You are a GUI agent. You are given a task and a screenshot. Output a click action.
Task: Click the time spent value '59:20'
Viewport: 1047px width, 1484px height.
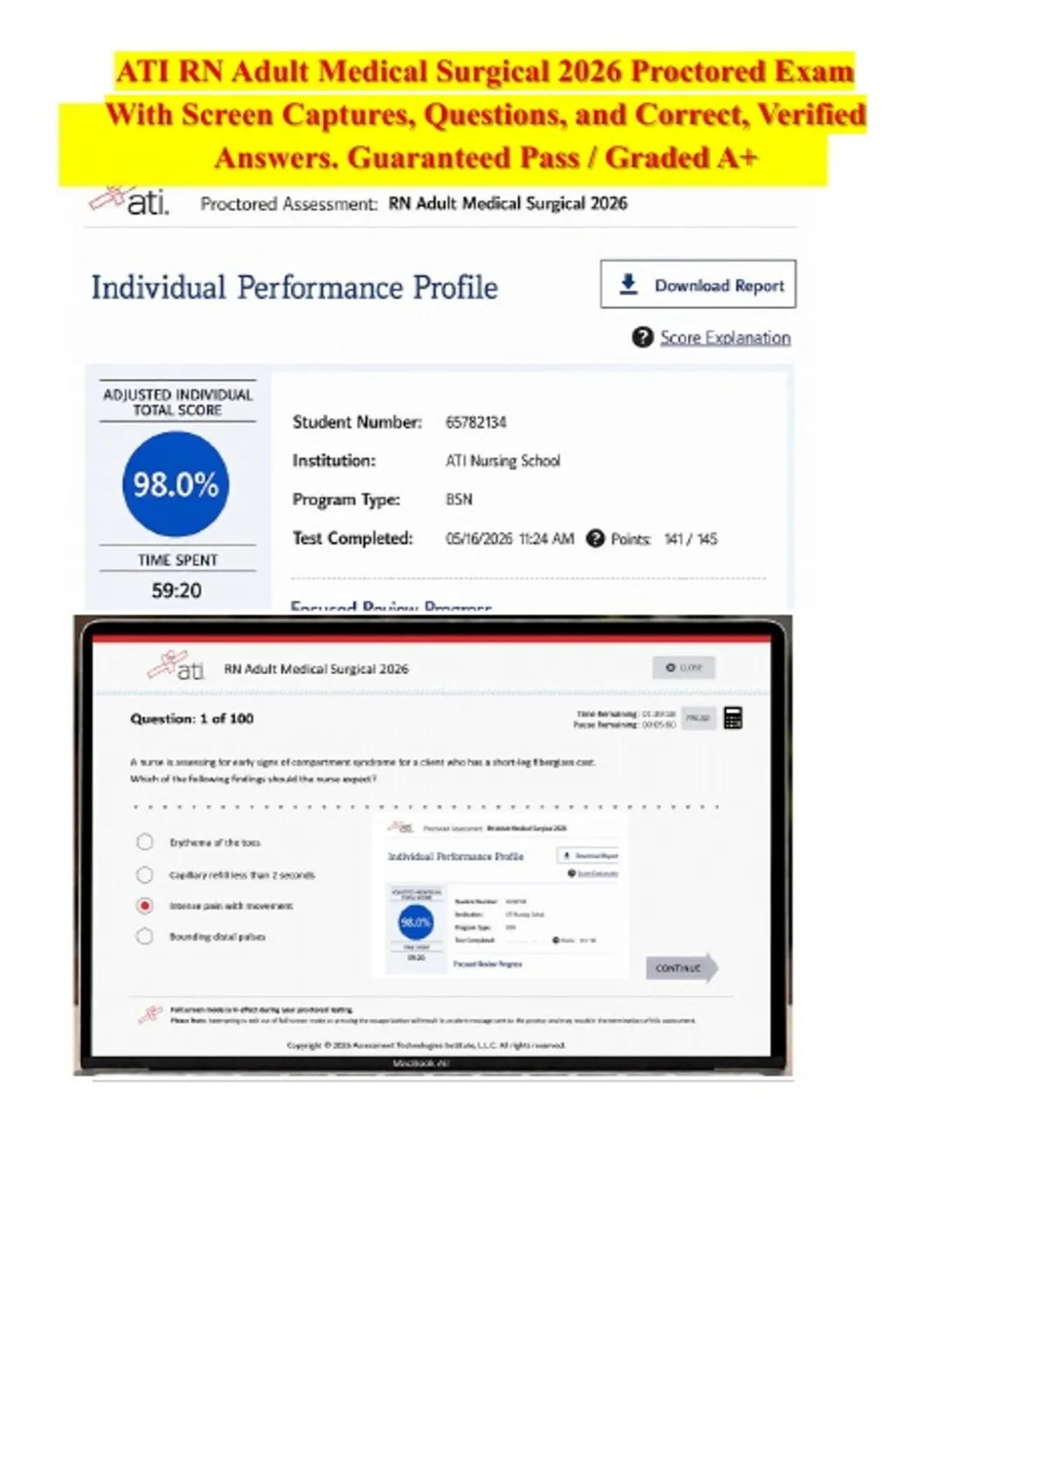point(177,591)
